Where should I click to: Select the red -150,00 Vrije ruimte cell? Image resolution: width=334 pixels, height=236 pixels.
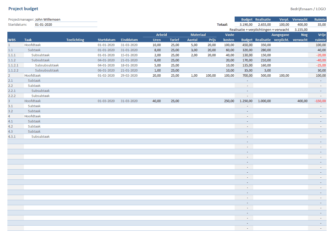tap(320, 101)
